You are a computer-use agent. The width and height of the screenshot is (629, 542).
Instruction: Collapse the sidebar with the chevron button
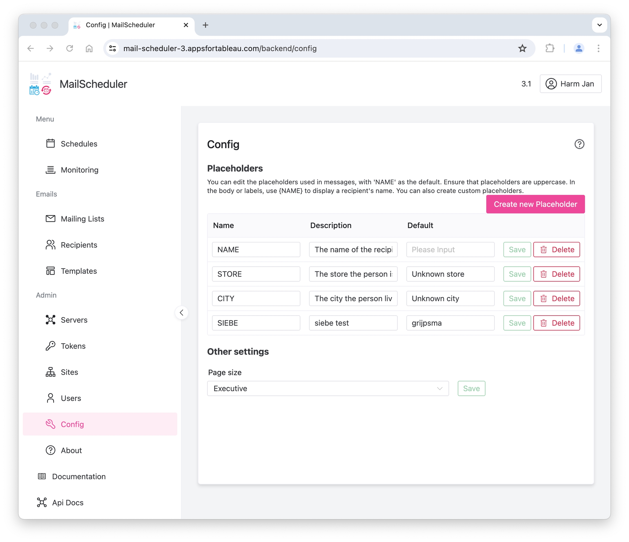182,312
